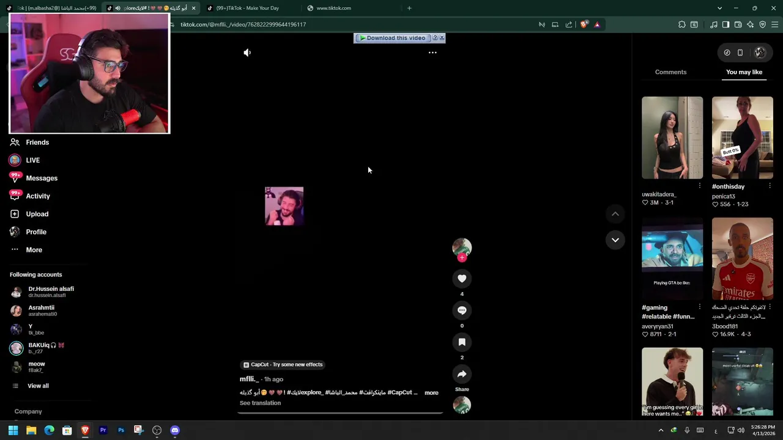
Task: Open the Brave VPN shield icon
Action: tap(763, 24)
